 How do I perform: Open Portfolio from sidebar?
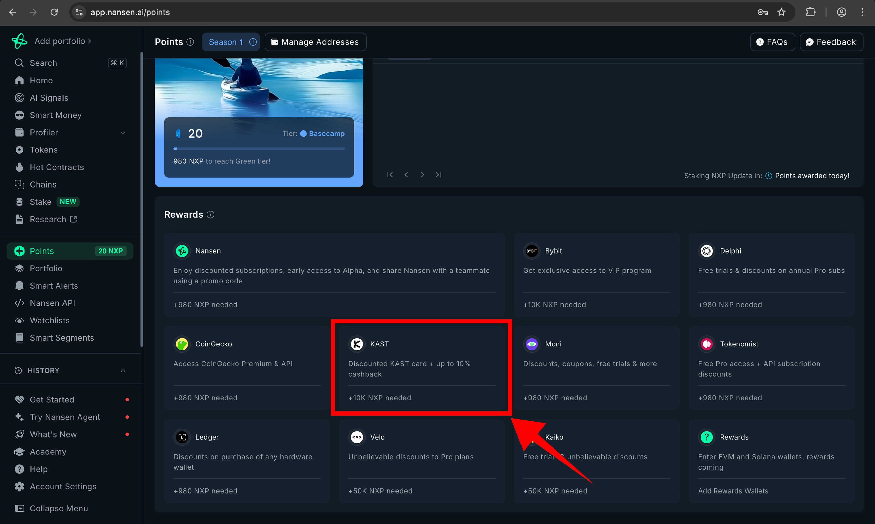pos(70,268)
